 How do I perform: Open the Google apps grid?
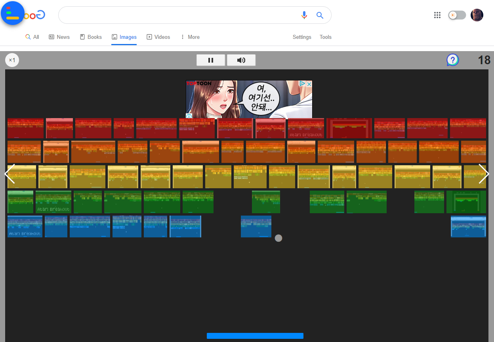coord(437,15)
